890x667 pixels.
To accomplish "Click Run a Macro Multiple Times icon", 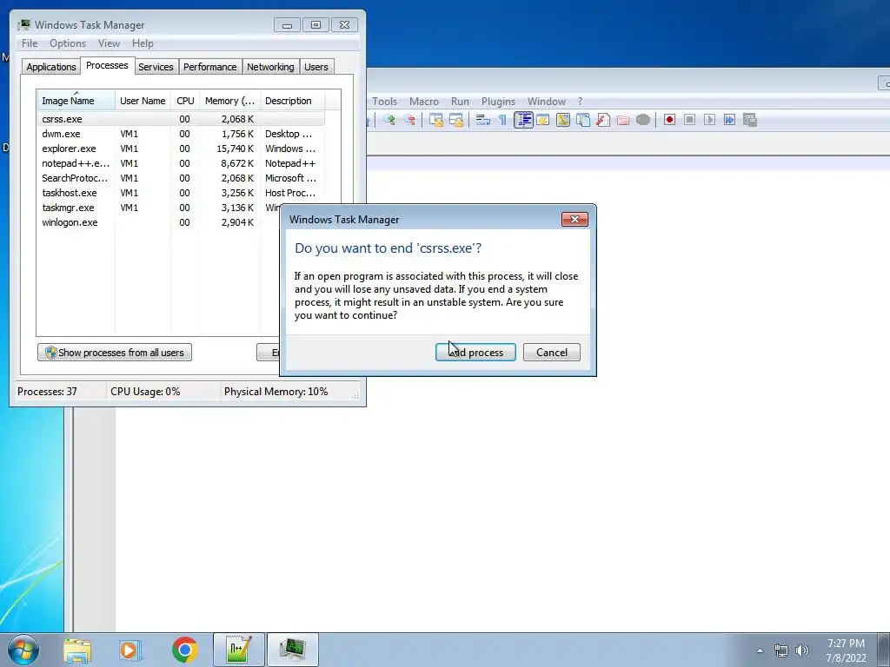I will [x=729, y=120].
